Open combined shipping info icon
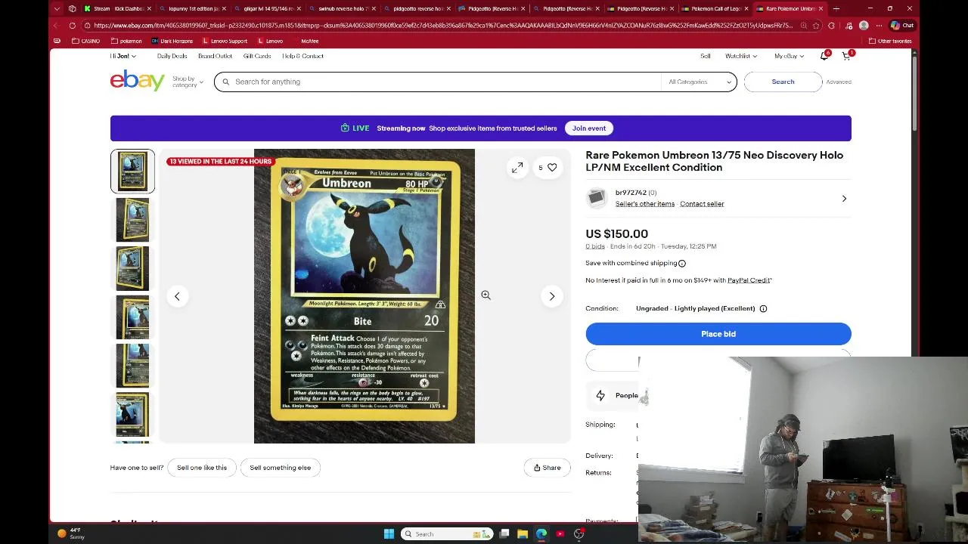 (681, 264)
